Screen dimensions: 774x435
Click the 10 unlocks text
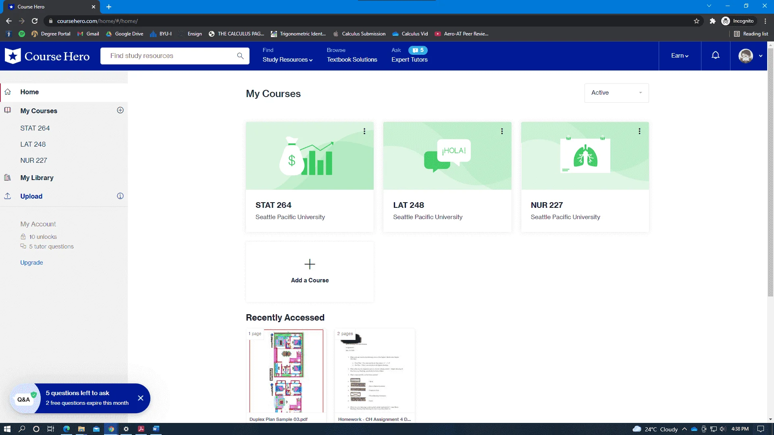coord(43,237)
